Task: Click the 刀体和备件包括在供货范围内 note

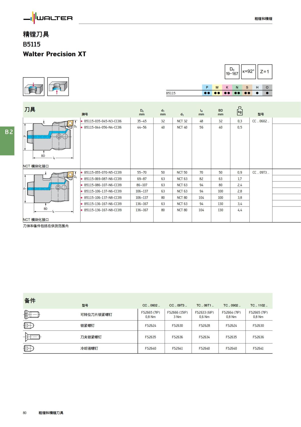Action: click(46, 226)
